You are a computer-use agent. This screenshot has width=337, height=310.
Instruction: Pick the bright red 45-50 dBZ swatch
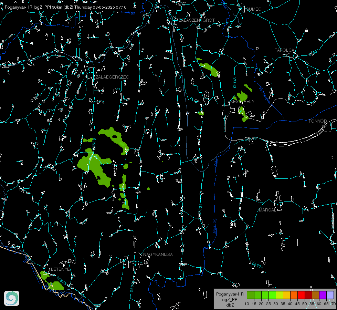pos(301,295)
